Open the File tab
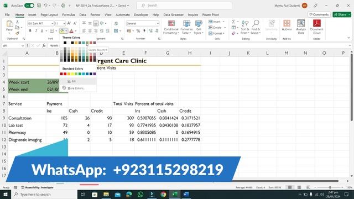Screen dimensions: 354x199 point(7,15)
